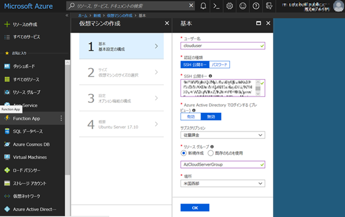345x217 pixels.
Task: Click the Azure Active Directory icon
Action: pos(7,209)
